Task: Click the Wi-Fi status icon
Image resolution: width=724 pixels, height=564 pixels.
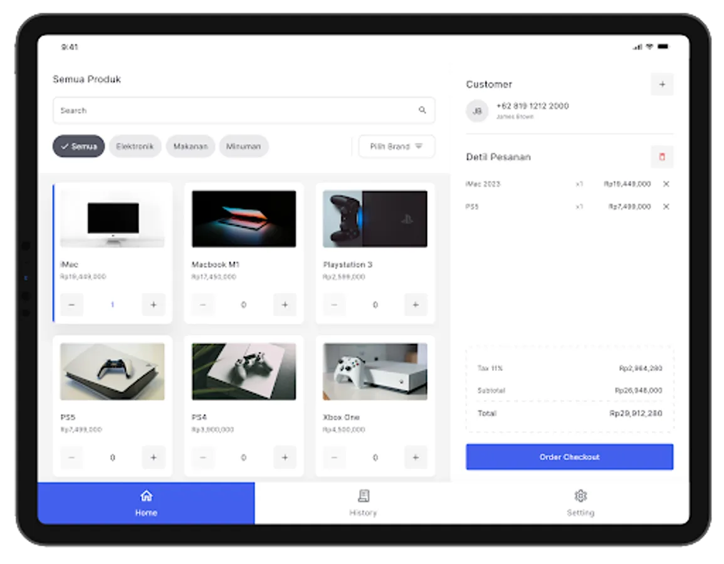Action: (x=649, y=46)
